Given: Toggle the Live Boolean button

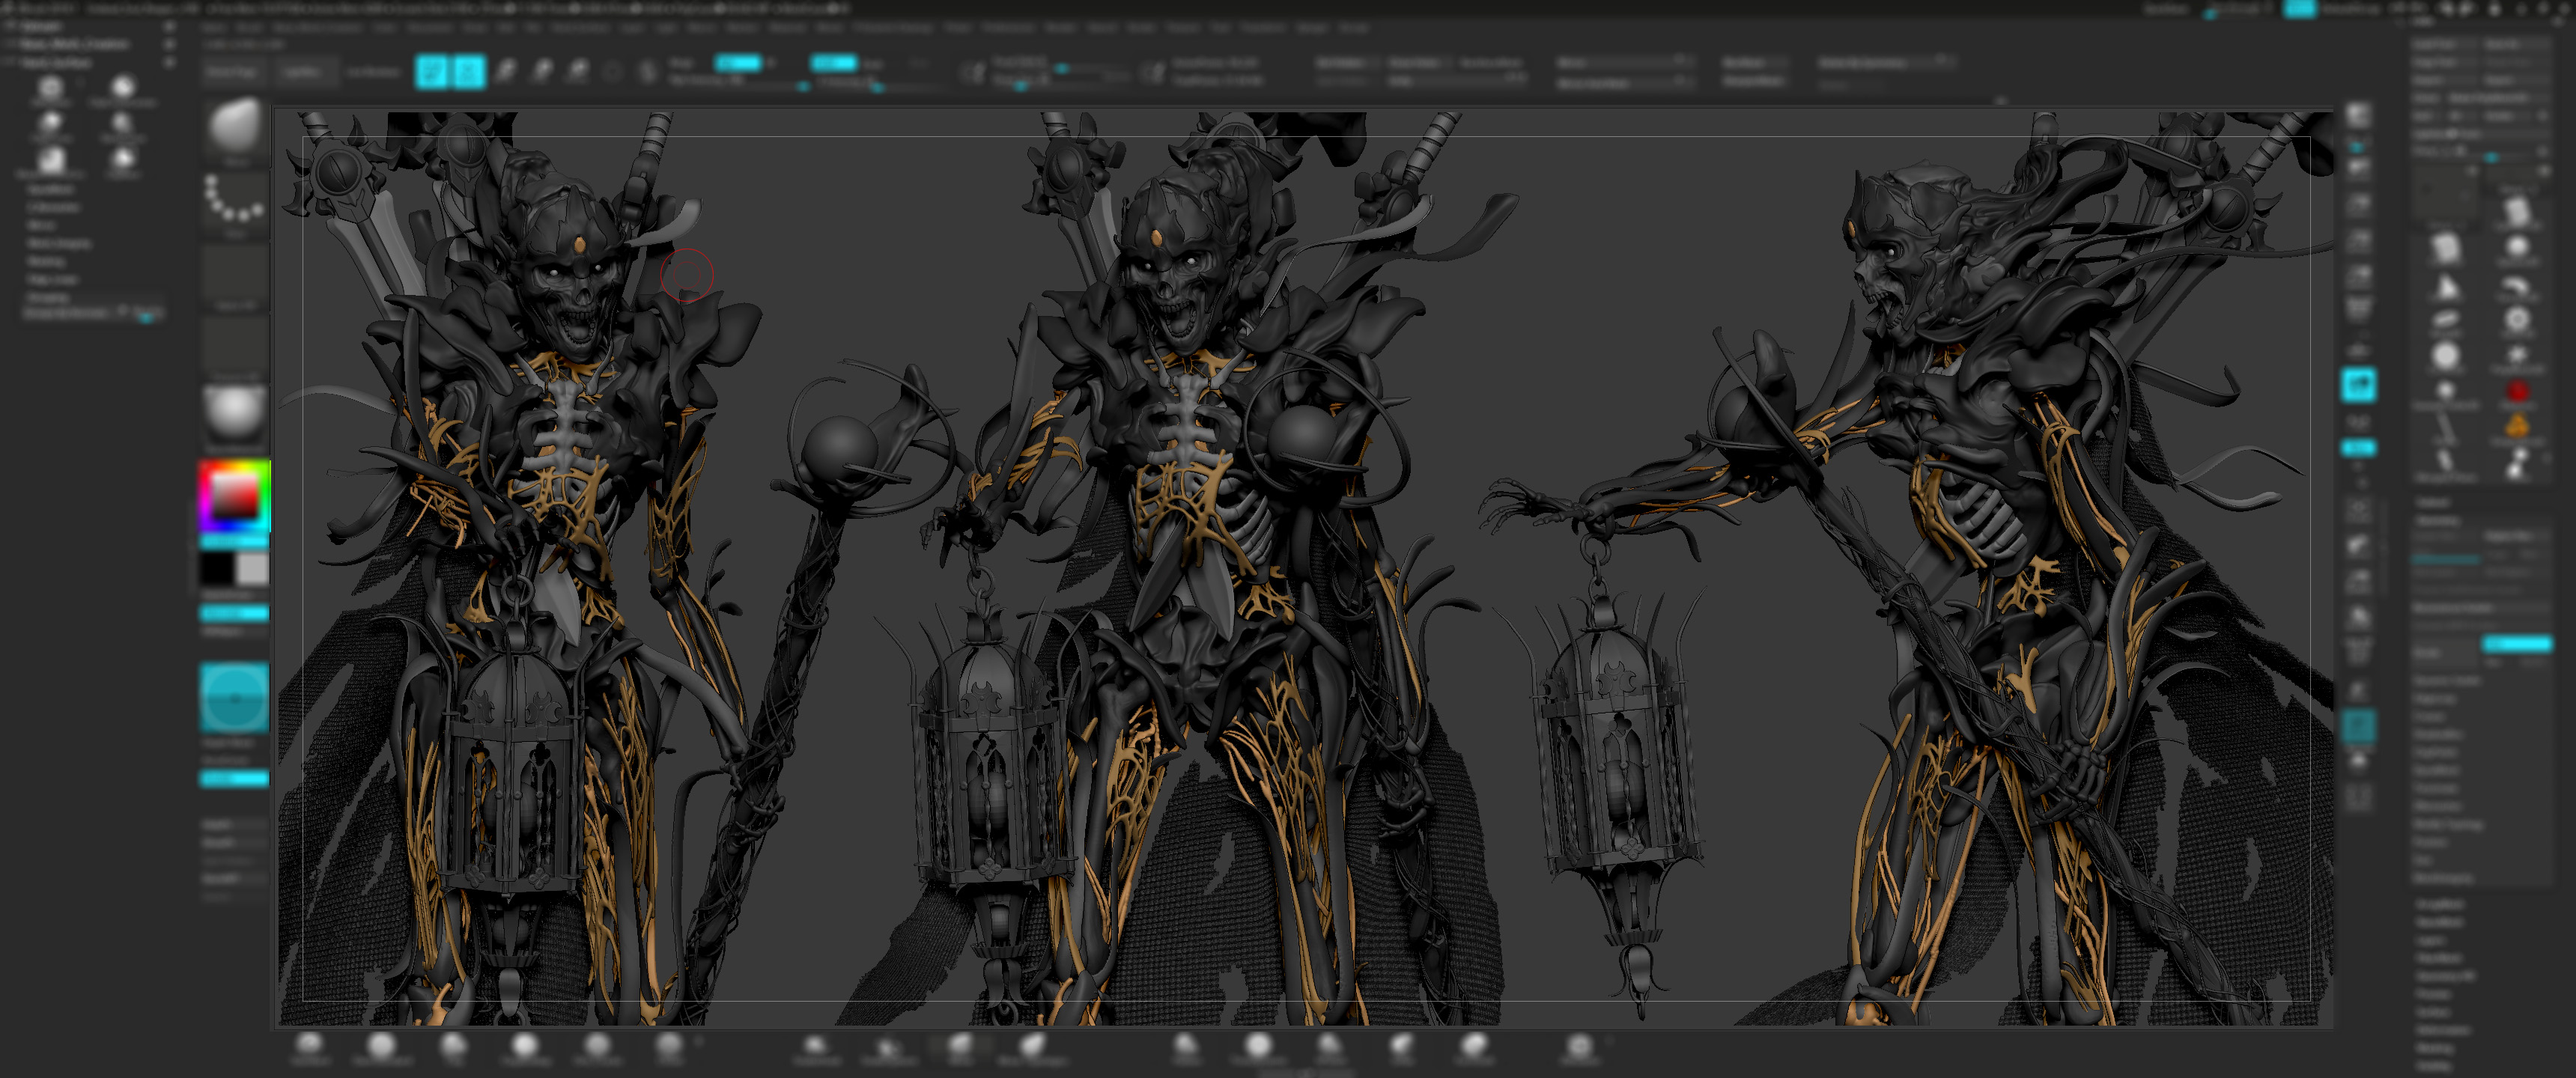Looking at the screenshot, I should 374,71.
